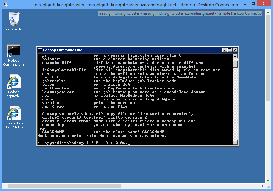Click the 'snapshotDiff' command text

[x=57, y=63]
